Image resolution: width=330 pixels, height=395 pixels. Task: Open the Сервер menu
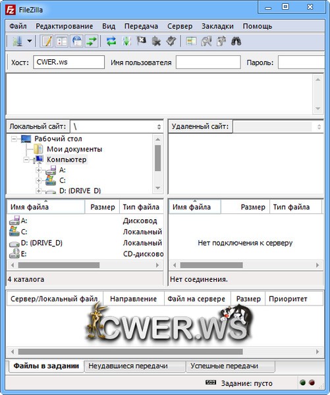(x=180, y=26)
